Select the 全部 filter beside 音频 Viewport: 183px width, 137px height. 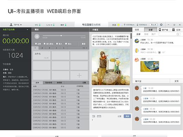(x=138, y=34)
